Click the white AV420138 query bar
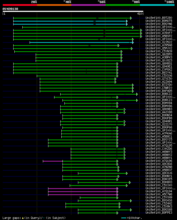177x220 pixels. tap(73, 11)
